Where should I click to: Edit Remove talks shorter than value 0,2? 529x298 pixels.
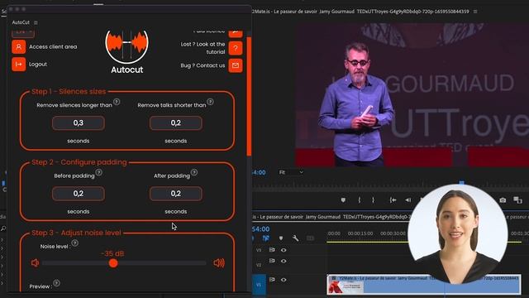[x=176, y=123]
